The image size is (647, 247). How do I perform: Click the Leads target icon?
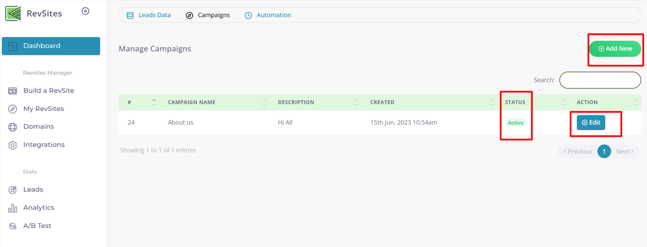pyautogui.click(x=13, y=190)
